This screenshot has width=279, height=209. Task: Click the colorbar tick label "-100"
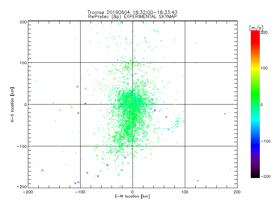tap(265, 141)
